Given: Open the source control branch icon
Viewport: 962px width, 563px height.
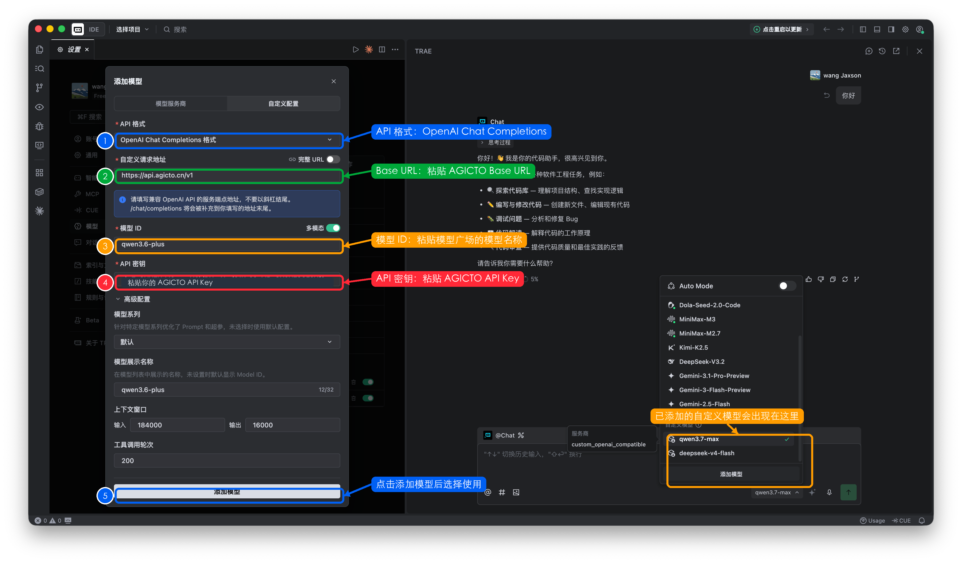Looking at the screenshot, I should 39,88.
